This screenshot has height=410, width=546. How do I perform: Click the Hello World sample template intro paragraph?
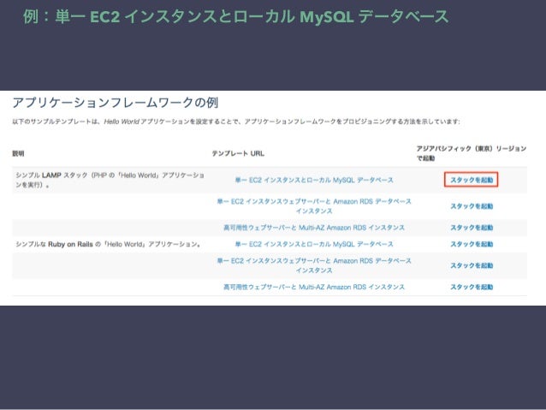point(236,122)
